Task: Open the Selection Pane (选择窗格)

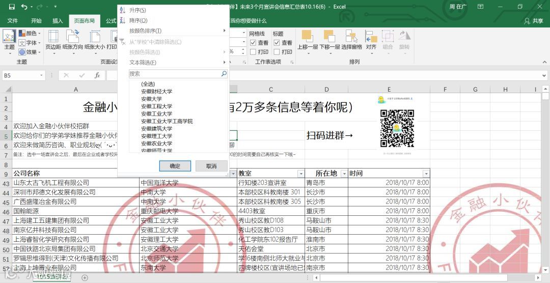Action: click(x=352, y=40)
